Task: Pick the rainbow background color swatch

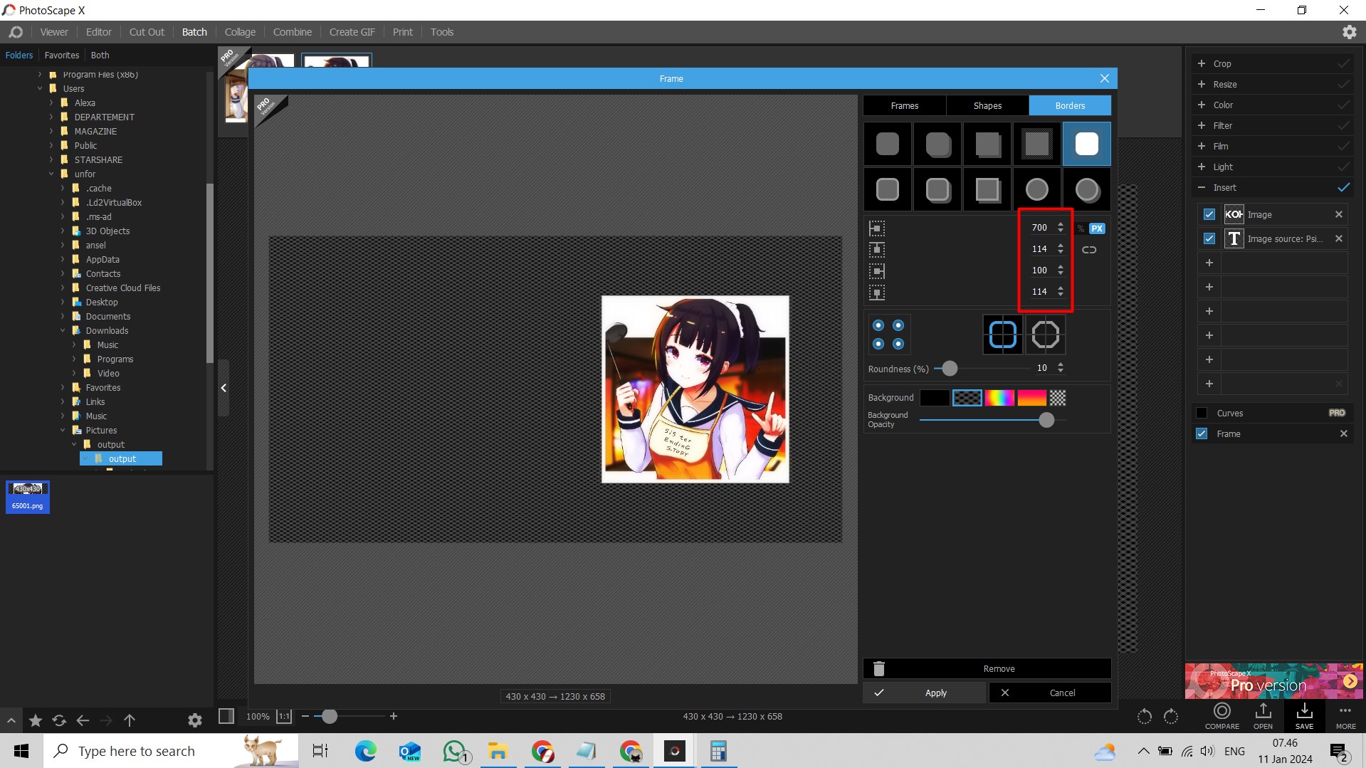Action: click(999, 398)
